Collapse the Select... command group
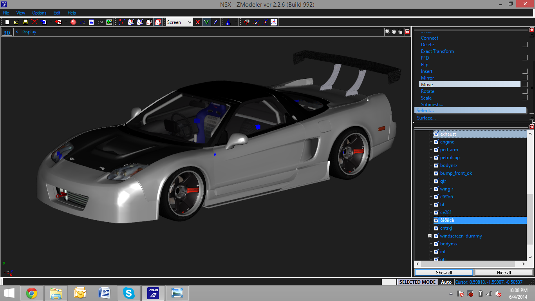This screenshot has height=301, width=535. click(470, 111)
